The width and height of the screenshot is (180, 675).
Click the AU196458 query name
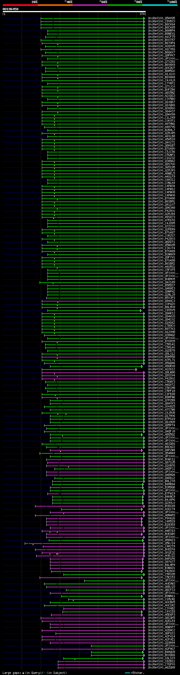(11, 9)
